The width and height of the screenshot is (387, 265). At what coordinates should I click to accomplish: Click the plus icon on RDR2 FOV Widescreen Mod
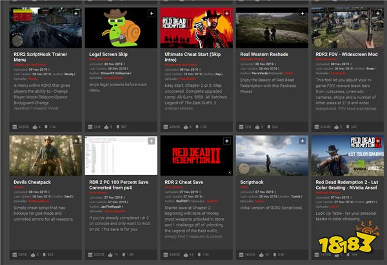376,13
